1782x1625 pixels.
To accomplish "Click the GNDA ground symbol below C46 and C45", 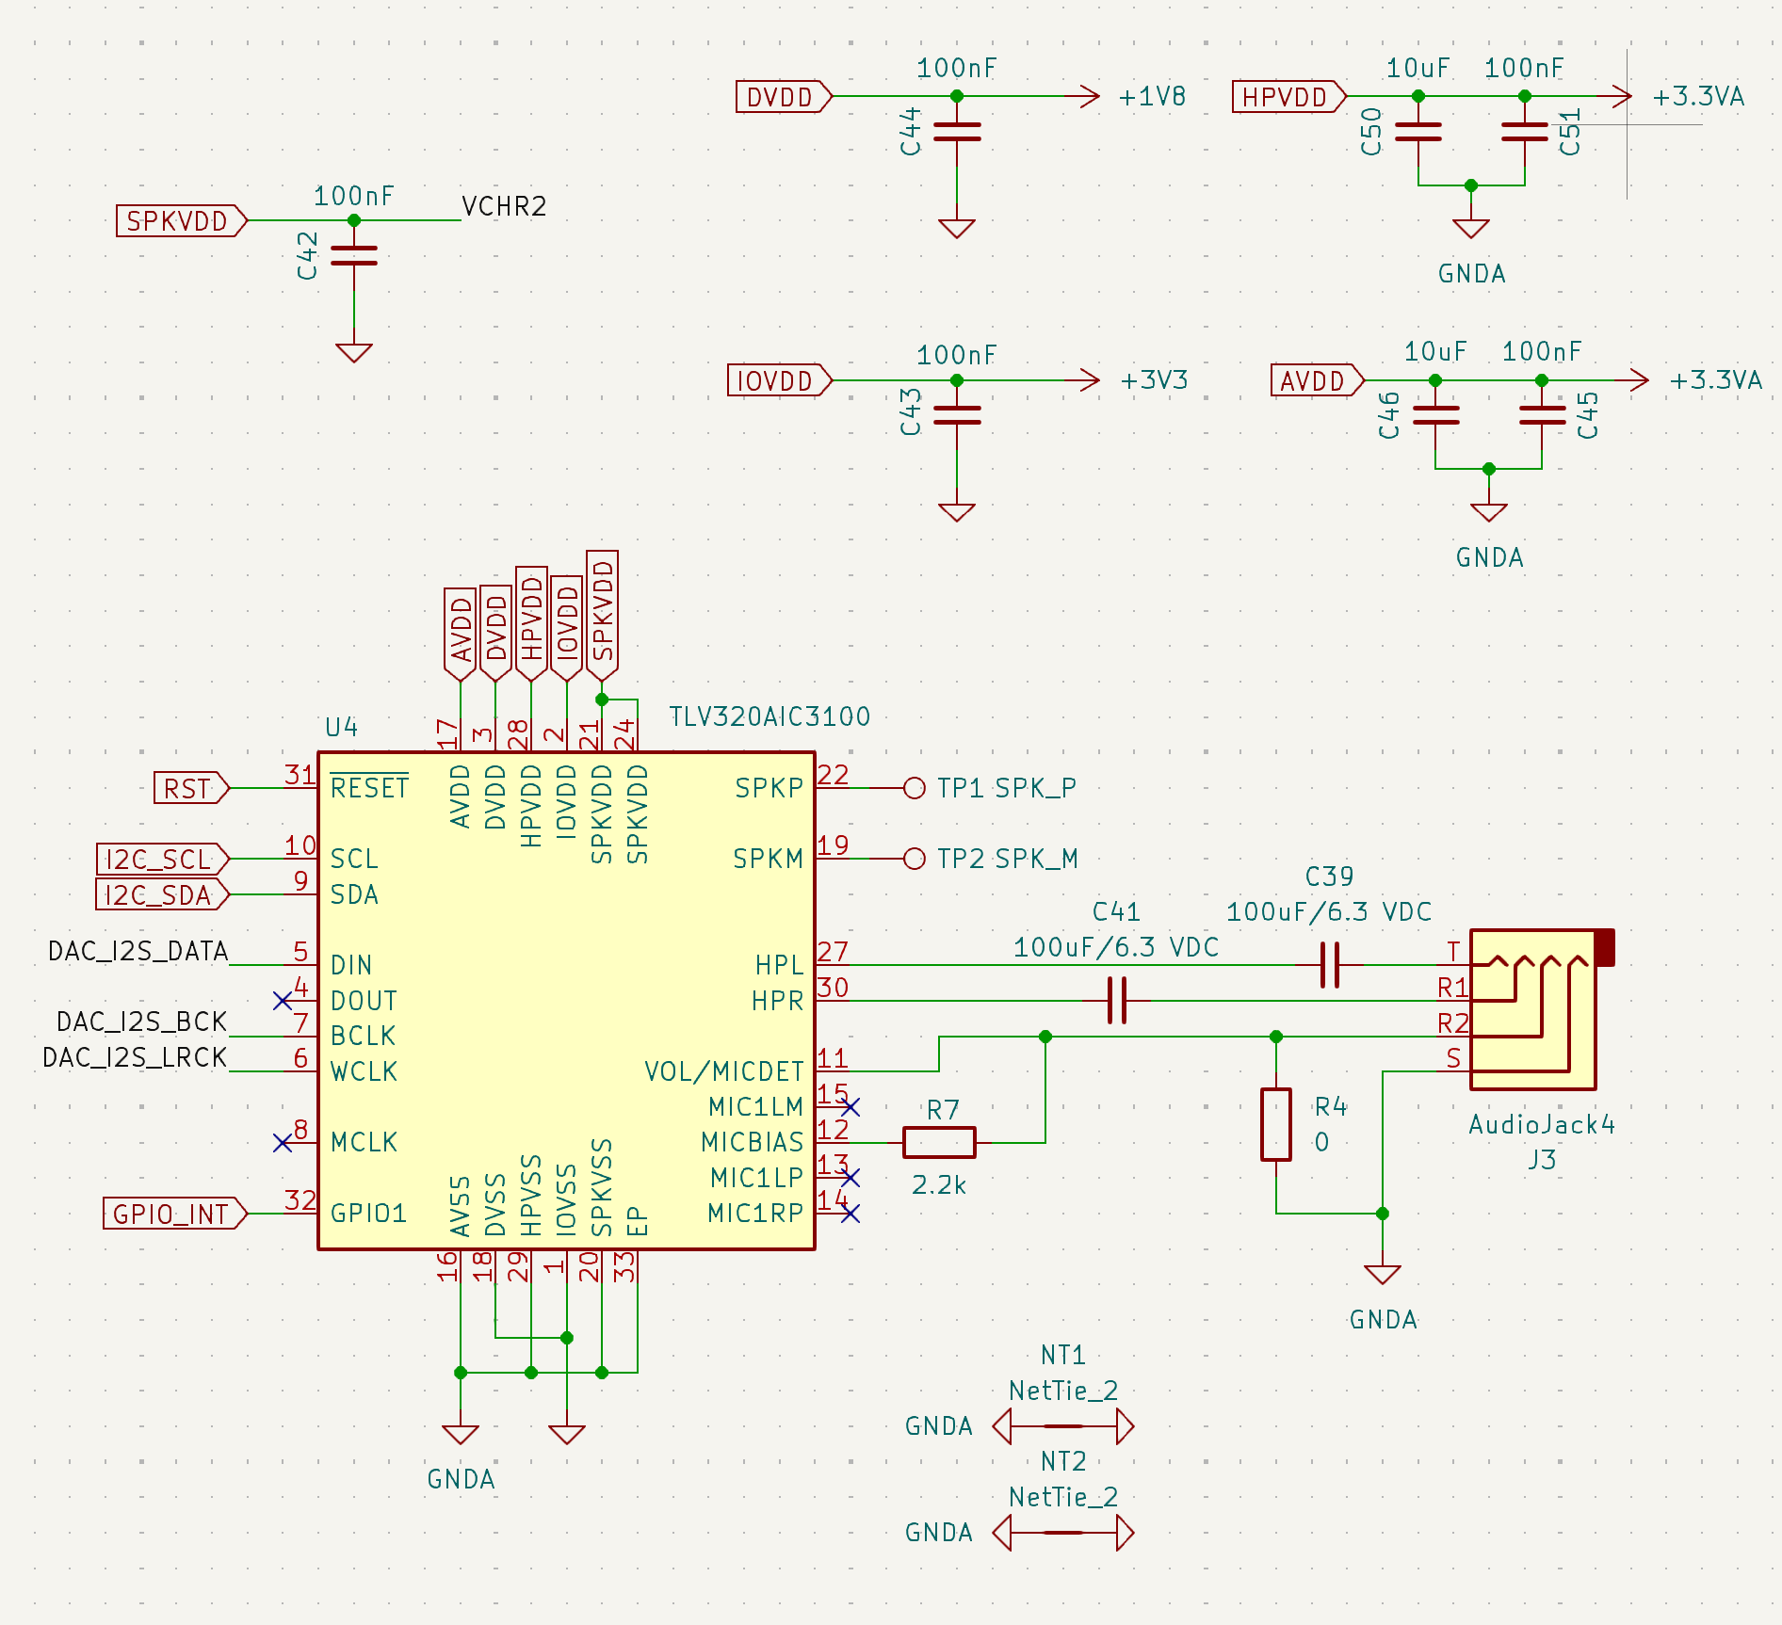I will [1489, 512].
